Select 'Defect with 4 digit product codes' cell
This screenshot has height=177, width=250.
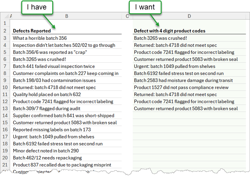point(169,31)
